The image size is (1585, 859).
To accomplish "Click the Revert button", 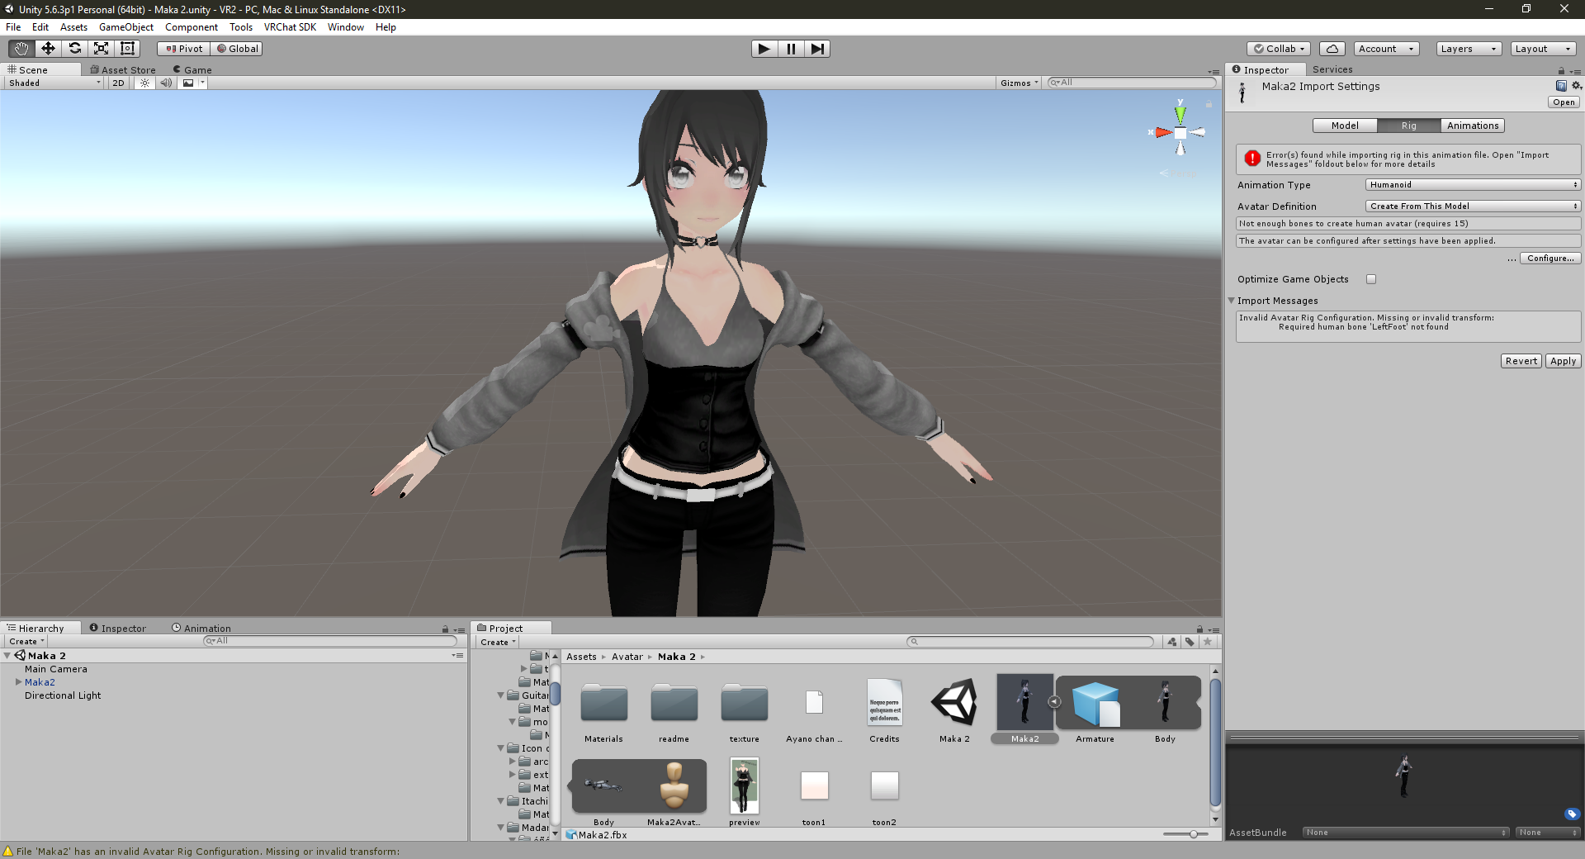I will (1521, 361).
